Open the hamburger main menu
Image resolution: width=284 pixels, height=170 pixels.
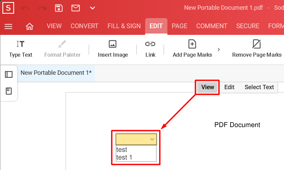(x=8, y=26)
